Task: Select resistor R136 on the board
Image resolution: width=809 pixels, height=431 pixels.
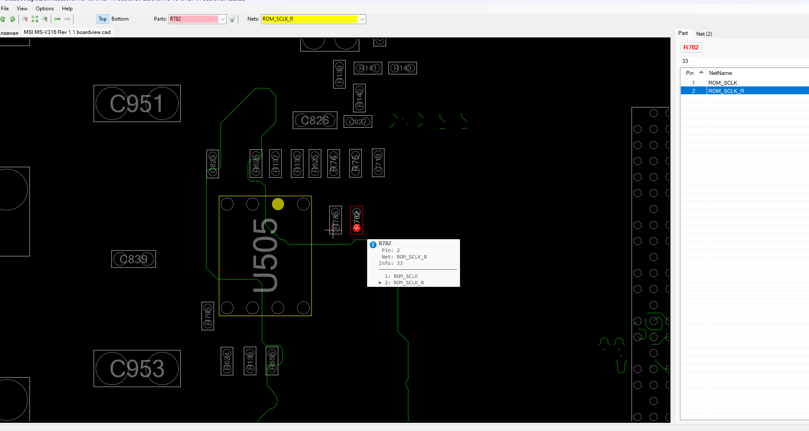Action: 250,361
